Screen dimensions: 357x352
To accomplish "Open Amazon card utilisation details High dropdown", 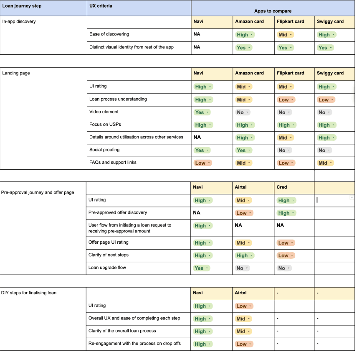I will (x=245, y=138).
